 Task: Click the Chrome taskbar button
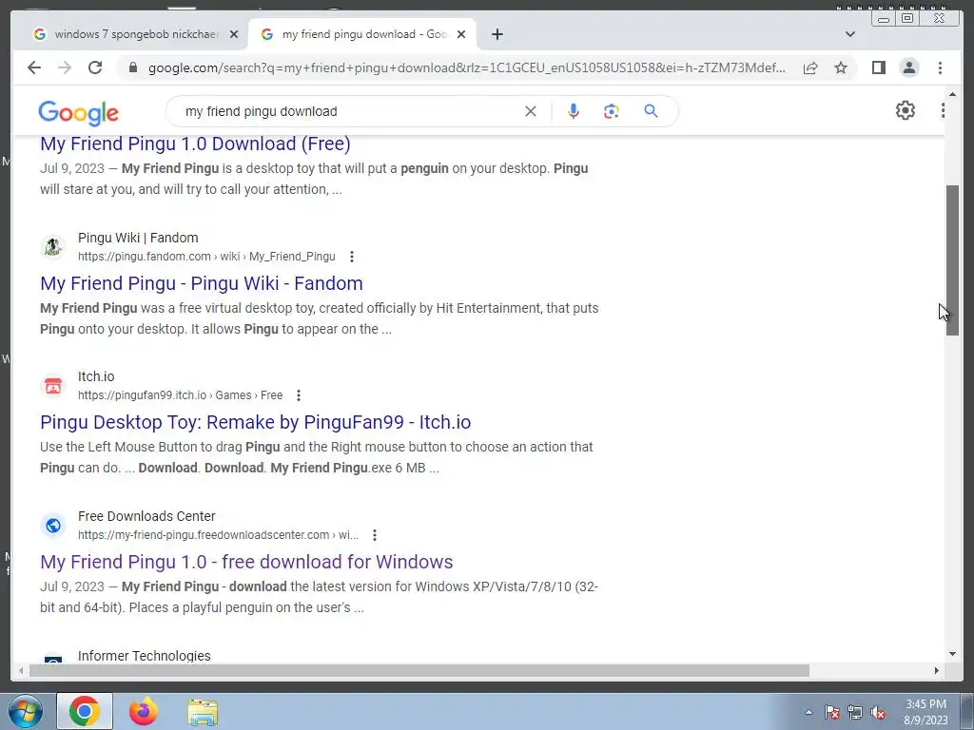(85, 711)
